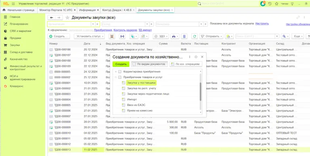Select Ввоз из ЕАЭС item
Image resolution: width=310 pixels, height=156 pixels.
pos(136,105)
